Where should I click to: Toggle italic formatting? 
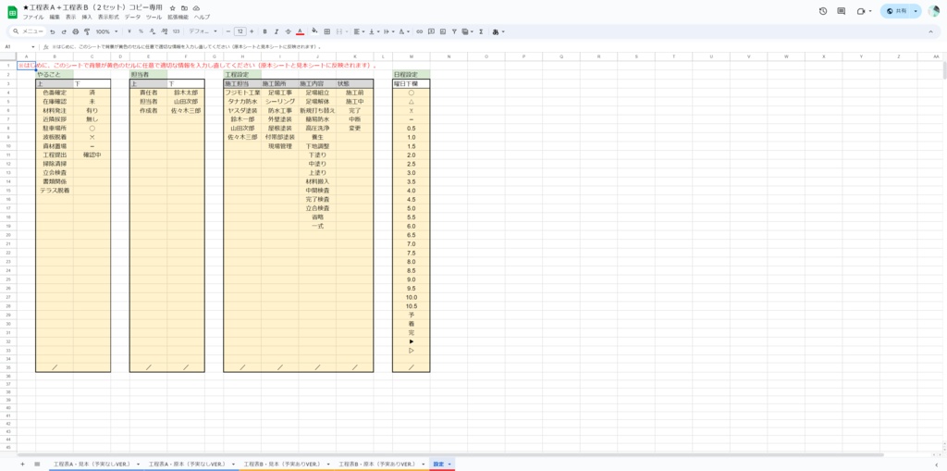(276, 31)
